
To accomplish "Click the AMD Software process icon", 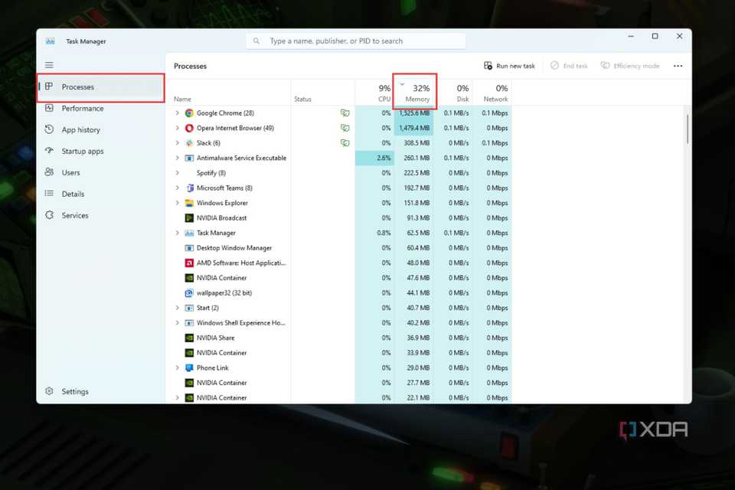I will click(x=189, y=263).
